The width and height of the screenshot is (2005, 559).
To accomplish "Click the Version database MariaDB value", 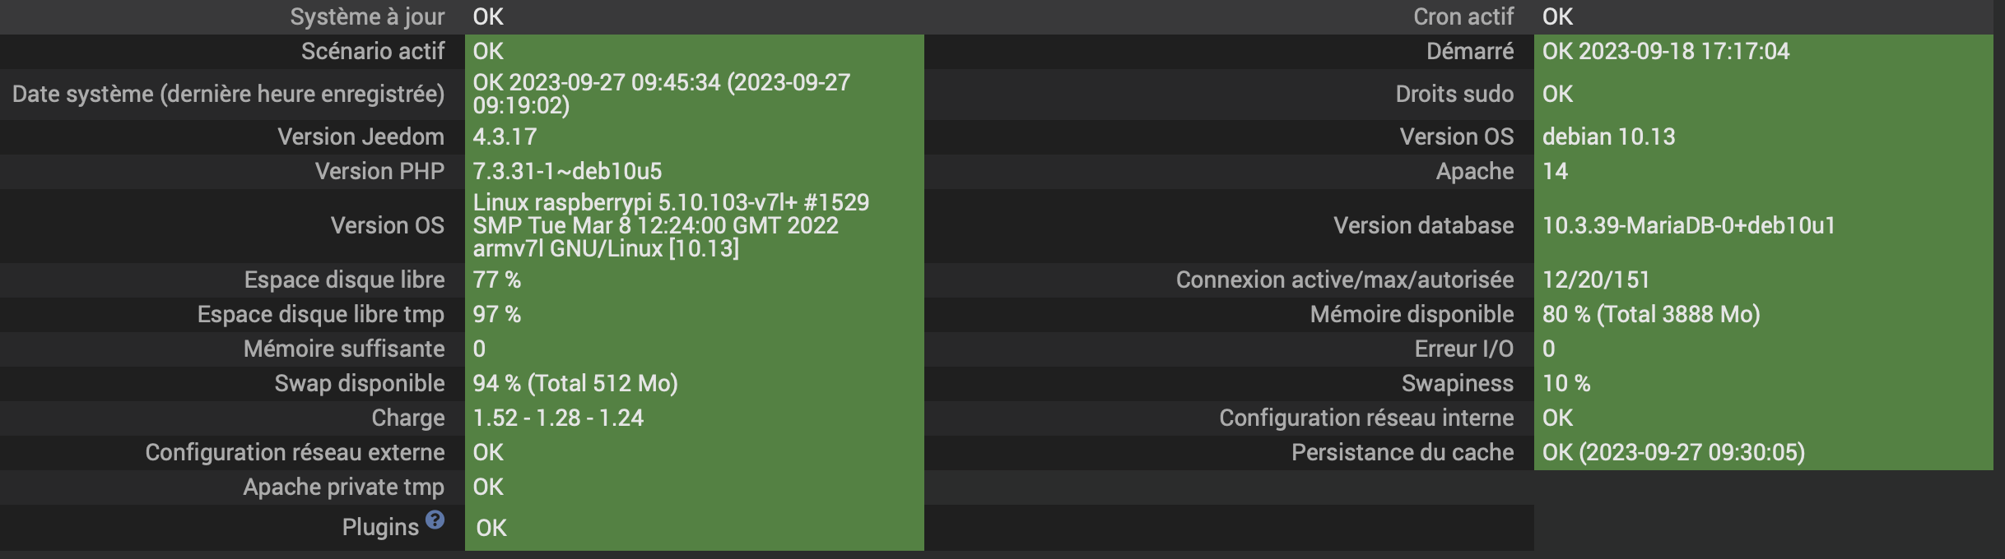I will click(x=1688, y=225).
